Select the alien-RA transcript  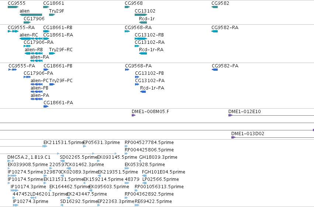point(36,61)
